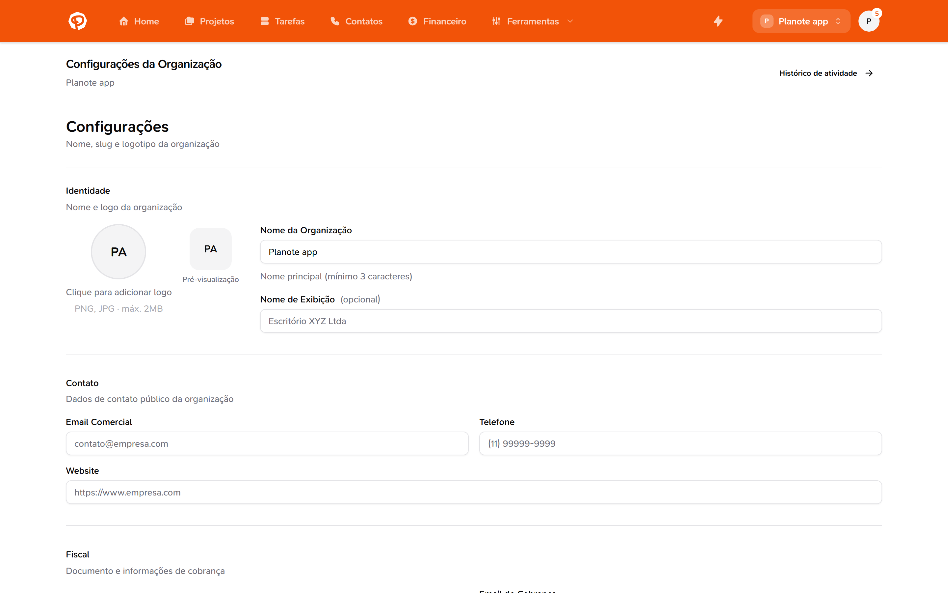Click the notification badge showing 5
The width and height of the screenshot is (948, 593).
[877, 13]
